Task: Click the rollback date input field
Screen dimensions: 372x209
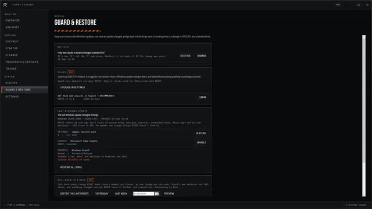Action: tap(144, 193)
